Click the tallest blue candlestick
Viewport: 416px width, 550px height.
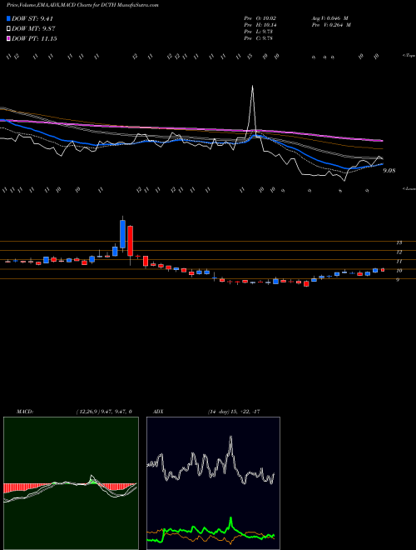coord(122,234)
